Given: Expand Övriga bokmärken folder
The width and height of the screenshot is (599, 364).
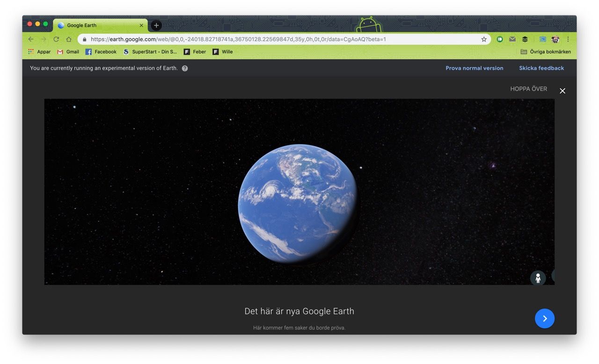Looking at the screenshot, I should [546, 52].
